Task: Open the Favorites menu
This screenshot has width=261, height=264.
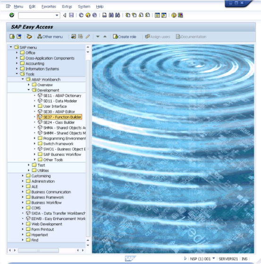Action: [49, 7]
